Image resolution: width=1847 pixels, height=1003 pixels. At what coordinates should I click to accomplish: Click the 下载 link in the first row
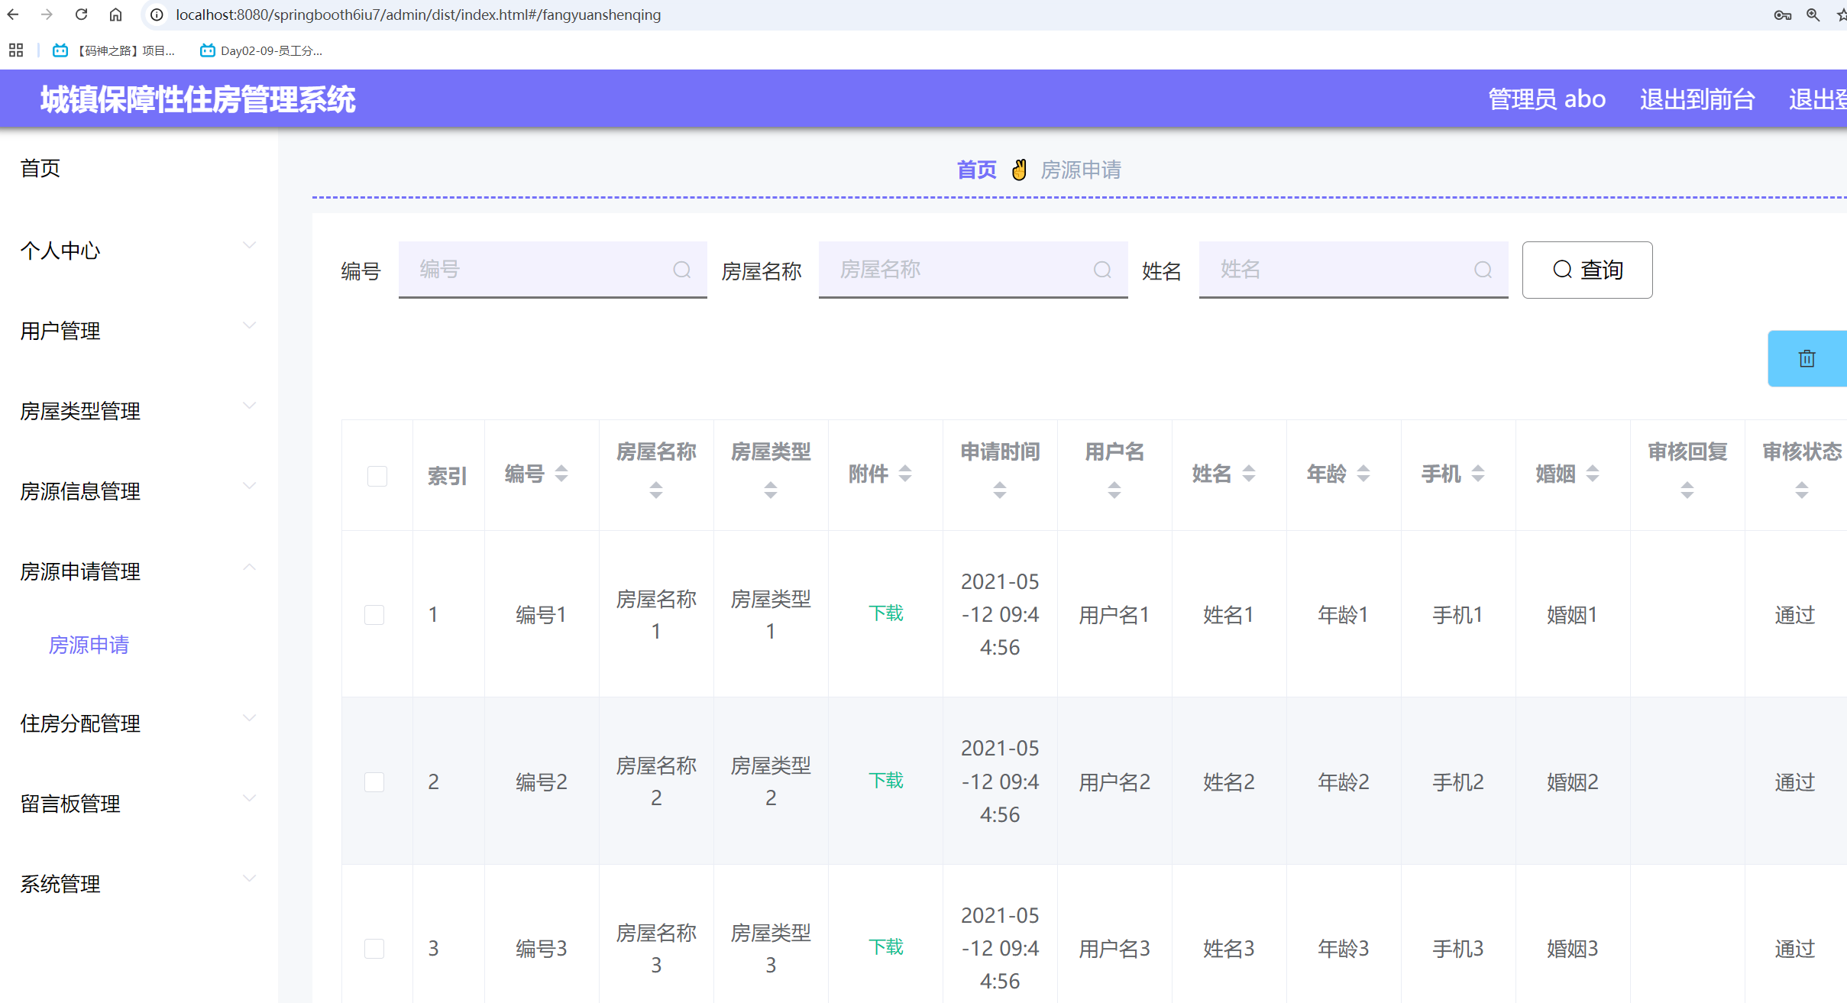pyautogui.click(x=885, y=613)
